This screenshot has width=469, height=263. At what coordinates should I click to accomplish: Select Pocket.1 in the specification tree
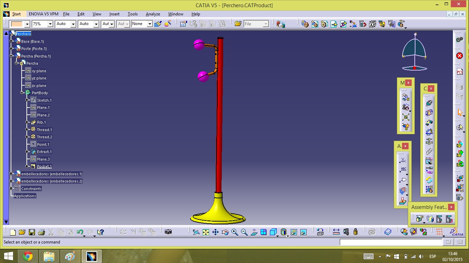(x=44, y=166)
